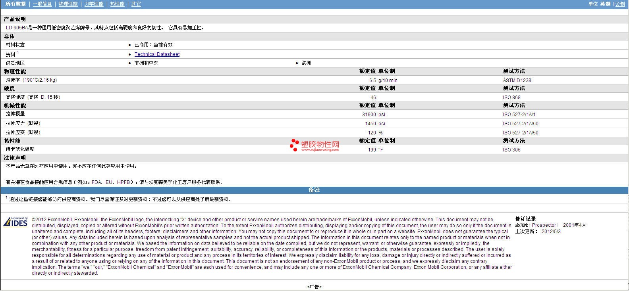Click the 修订记录 heading

[525, 219]
